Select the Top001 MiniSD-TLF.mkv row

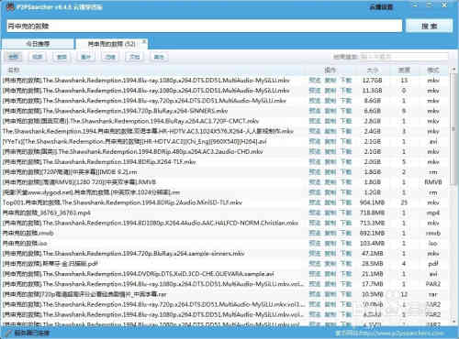(226, 202)
